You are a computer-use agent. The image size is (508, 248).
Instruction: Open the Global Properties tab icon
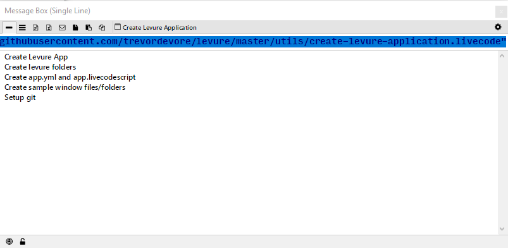[x=35, y=28]
